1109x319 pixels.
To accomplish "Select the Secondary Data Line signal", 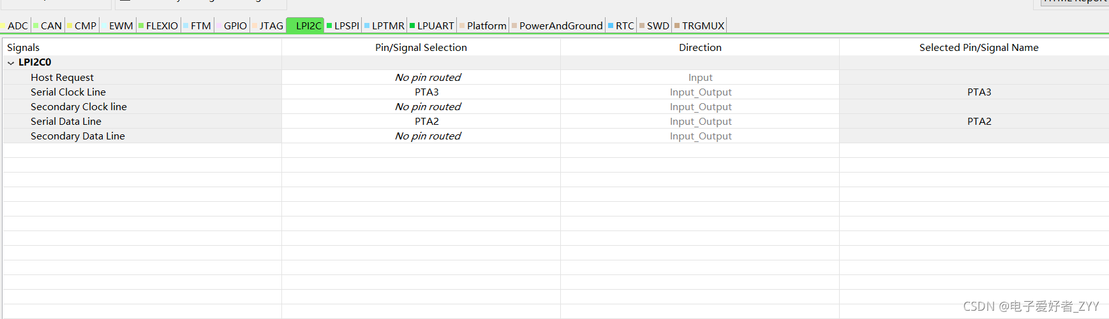I will tap(78, 136).
